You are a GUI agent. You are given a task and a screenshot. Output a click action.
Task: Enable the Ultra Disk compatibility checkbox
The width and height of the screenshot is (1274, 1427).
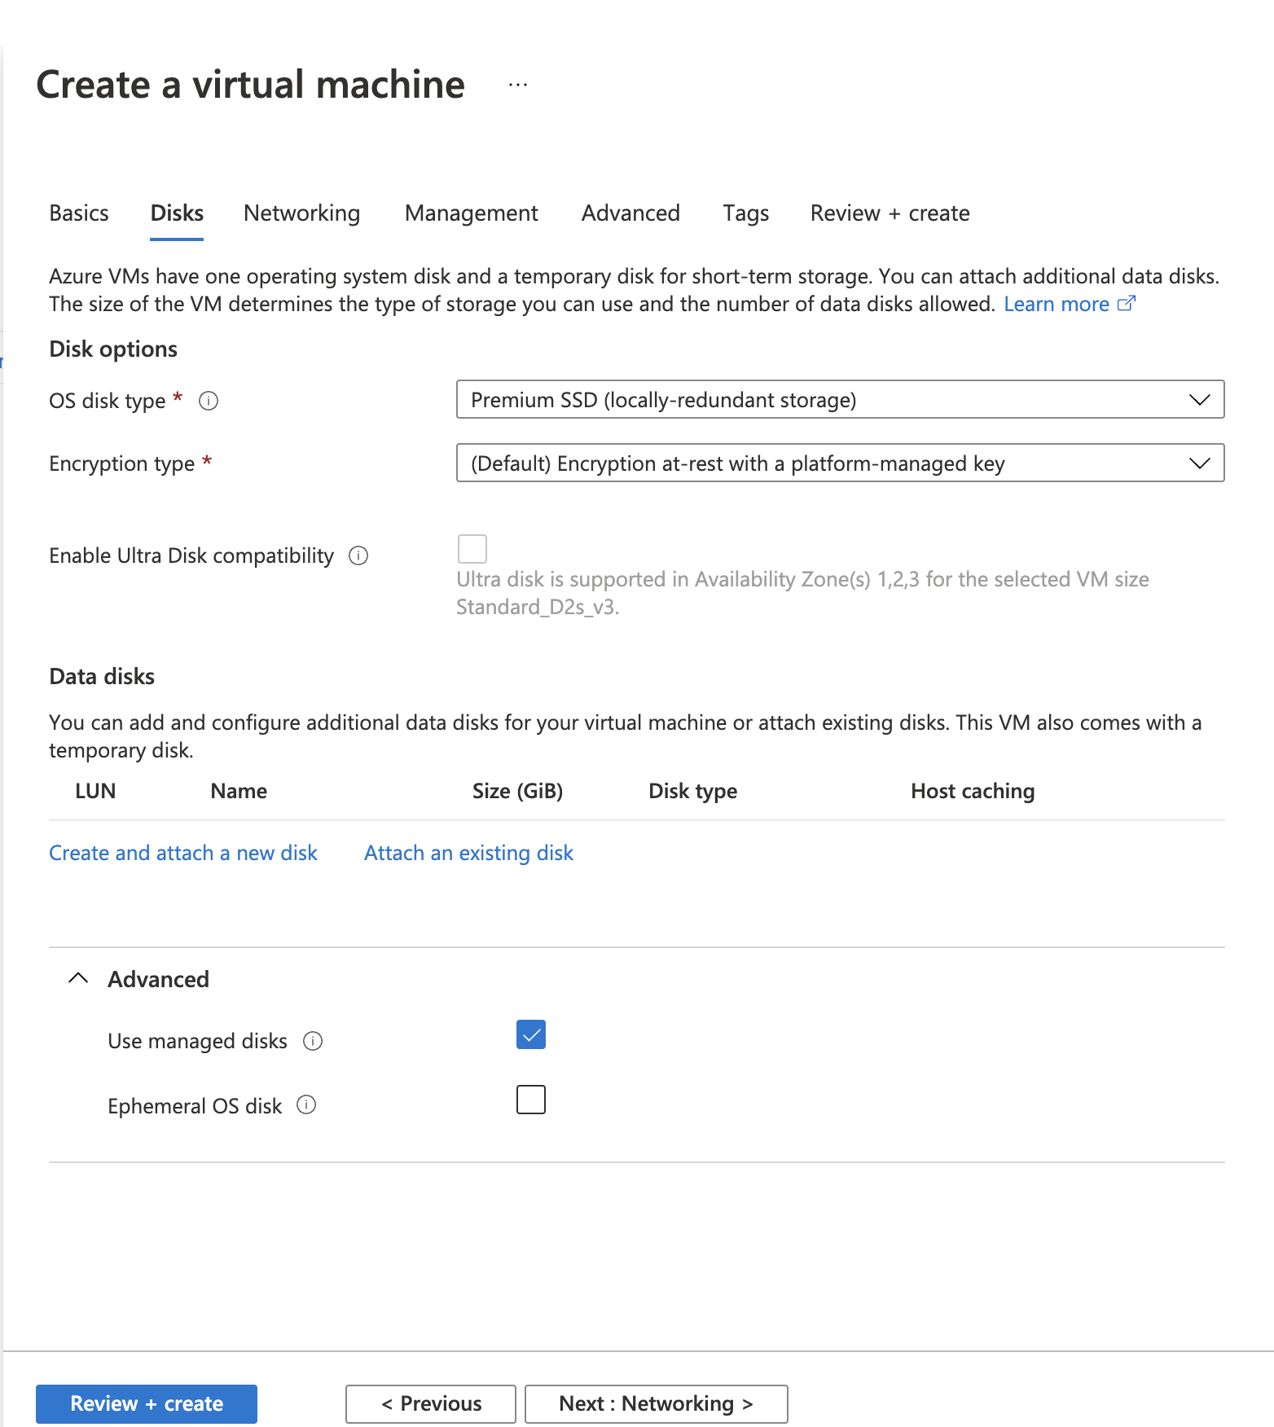[x=472, y=548]
